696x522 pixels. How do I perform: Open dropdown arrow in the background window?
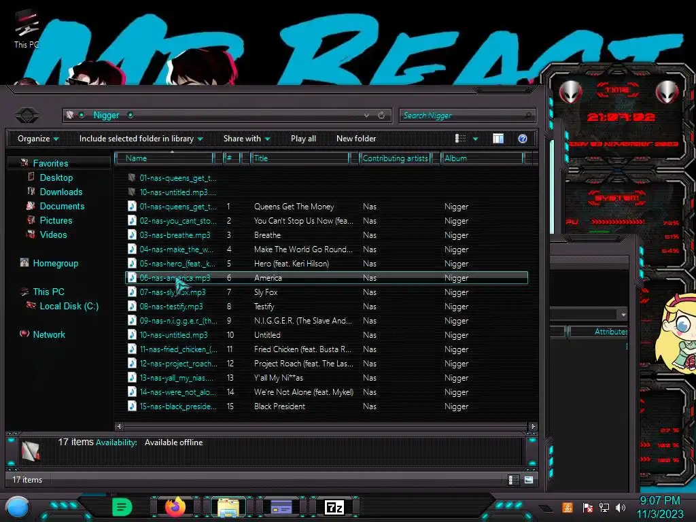coord(623,314)
